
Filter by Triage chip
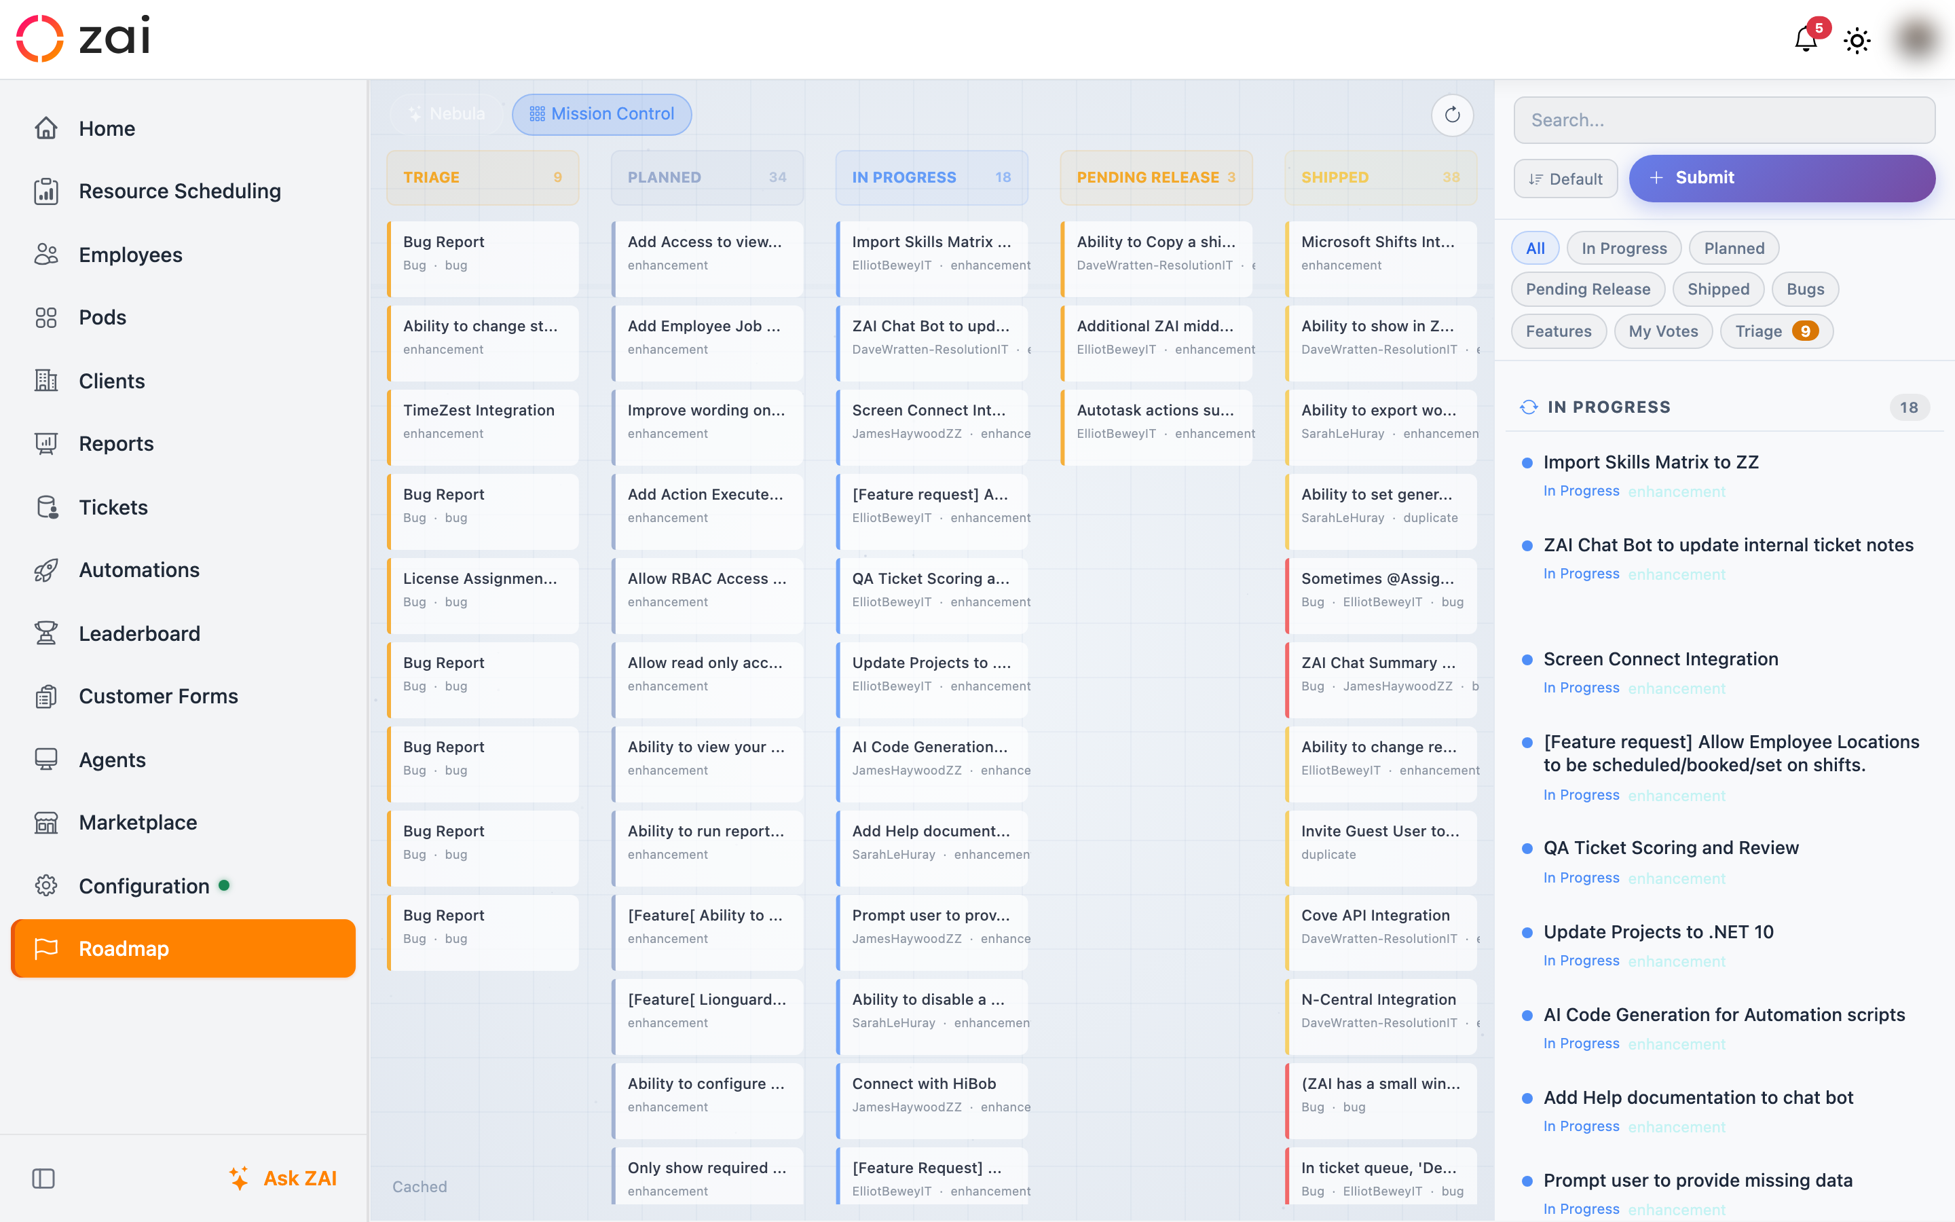tap(1776, 331)
